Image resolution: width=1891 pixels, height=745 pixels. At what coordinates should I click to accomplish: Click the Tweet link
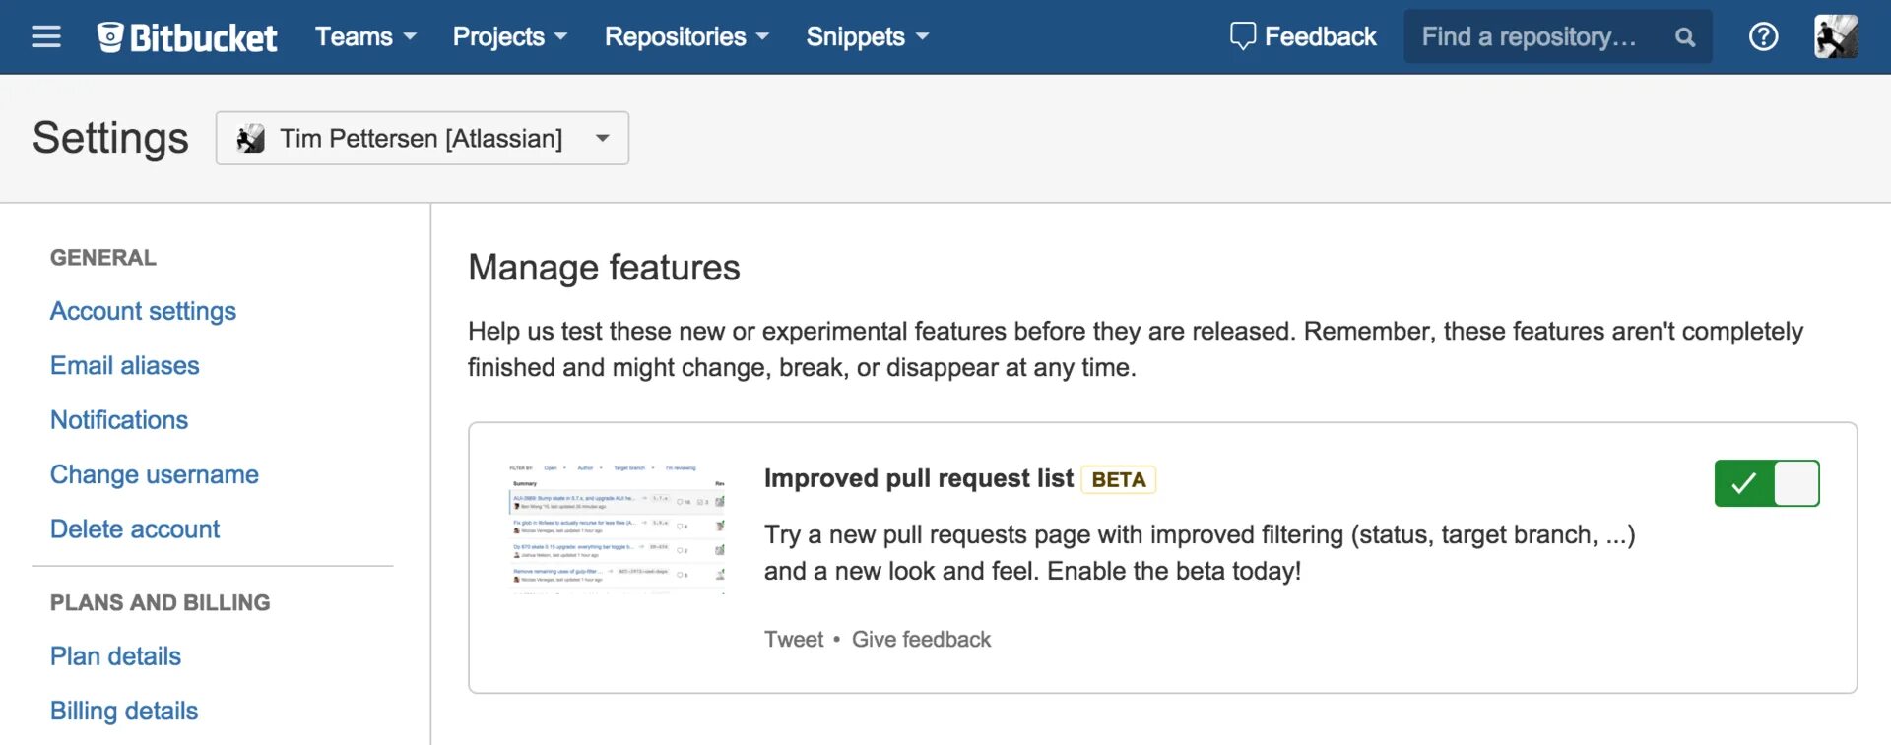(794, 640)
